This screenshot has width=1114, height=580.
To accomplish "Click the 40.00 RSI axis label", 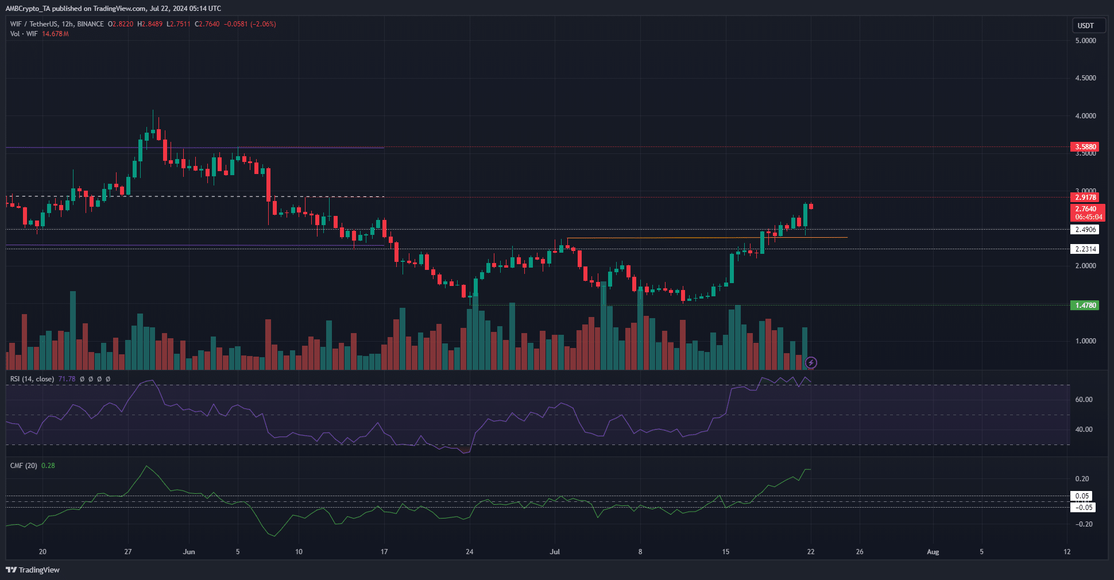I will (1084, 430).
